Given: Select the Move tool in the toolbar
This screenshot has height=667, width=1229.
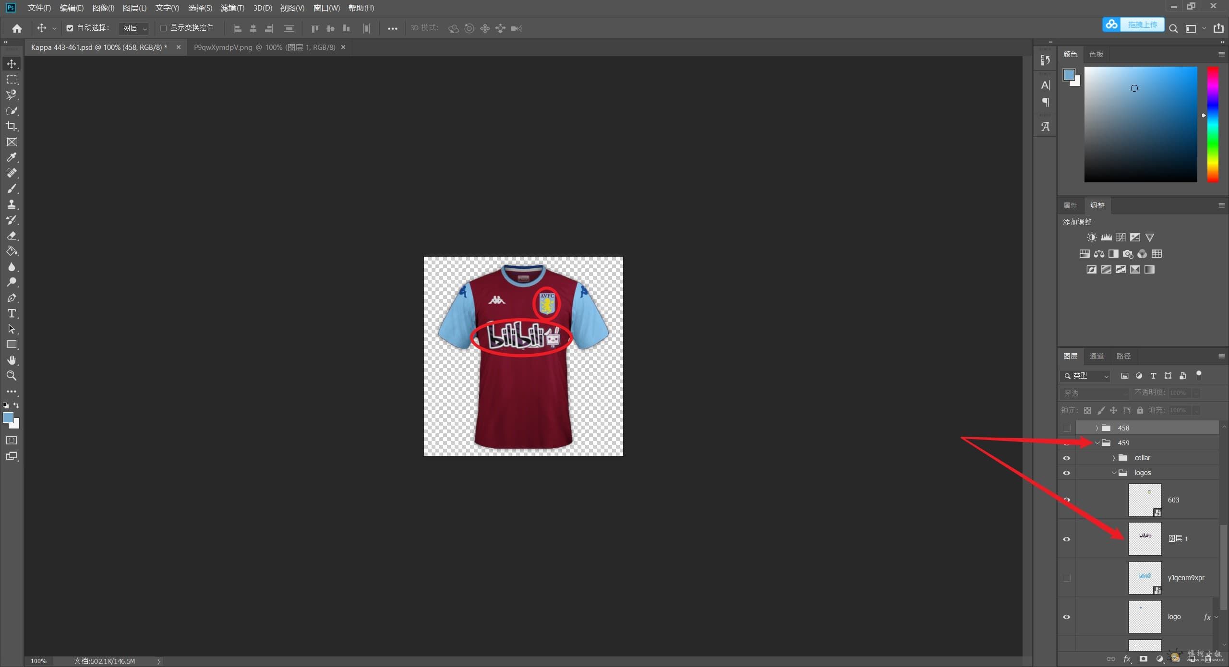Looking at the screenshot, I should pyautogui.click(x=12, y=63).
